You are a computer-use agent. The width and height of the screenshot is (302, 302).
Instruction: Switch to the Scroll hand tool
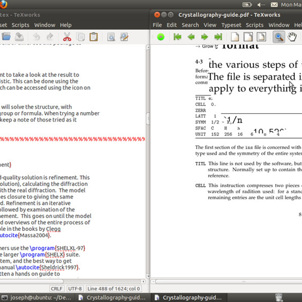tap(292, 37)
